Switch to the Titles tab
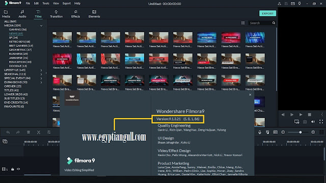The width and height of the screenshot is (326, 183). tap(38, 14)
